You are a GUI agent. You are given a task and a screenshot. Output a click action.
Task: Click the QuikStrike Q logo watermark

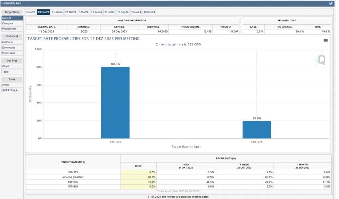tap(321, 60)
